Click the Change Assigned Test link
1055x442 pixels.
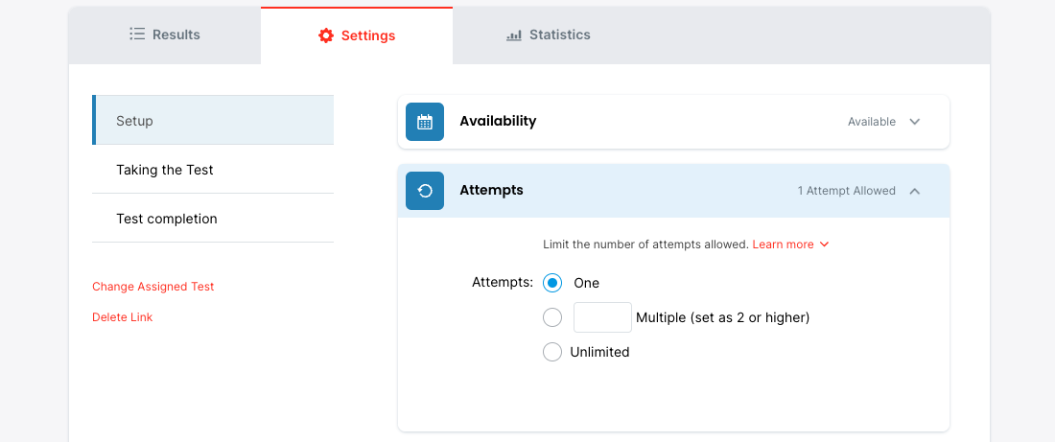(x=153, y=287)
